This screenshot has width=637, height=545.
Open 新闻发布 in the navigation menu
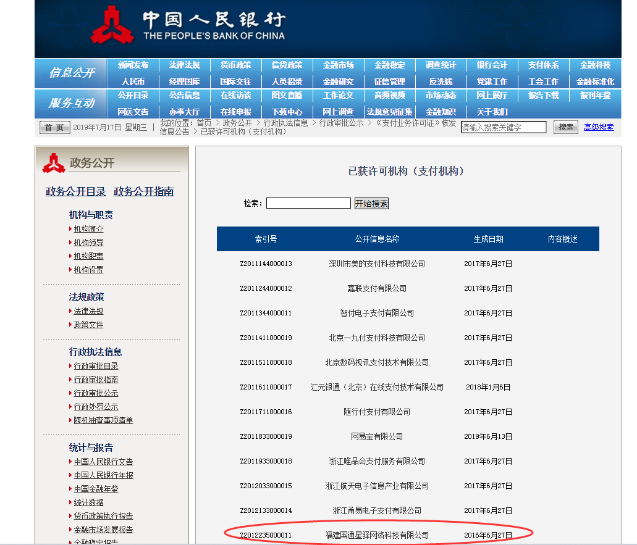[x=133, y=65]
